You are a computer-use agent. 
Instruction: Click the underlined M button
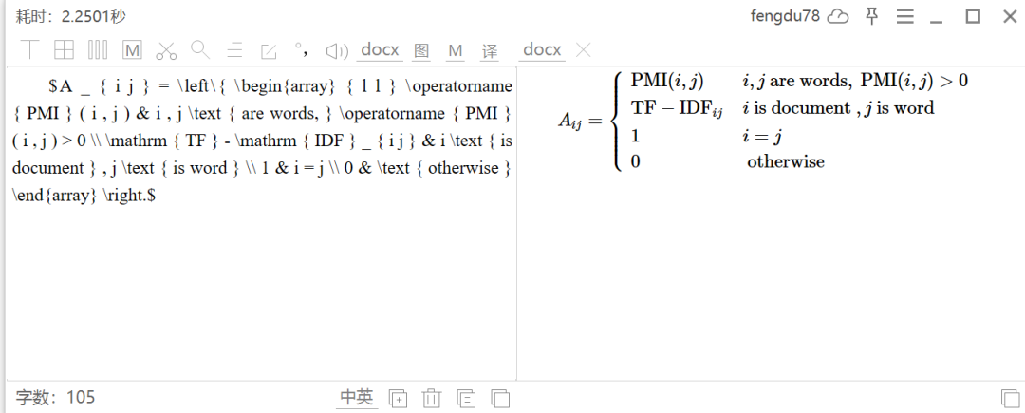(456, 51)
